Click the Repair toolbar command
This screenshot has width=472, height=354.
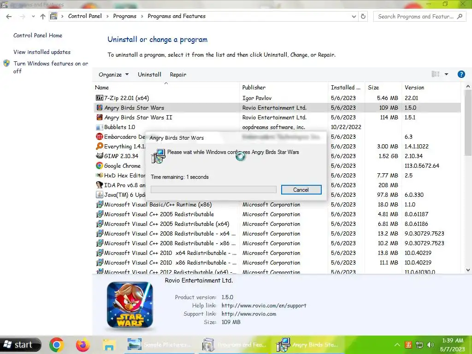[x=178, y=74]
